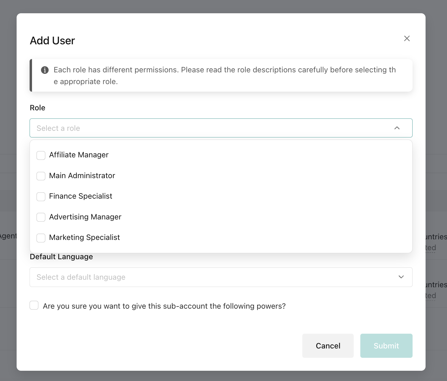Image resolution: width=447 pixels, height=381 pixels.
Task: Click the Default Language chevron arrow
Action: pos(401,277)
